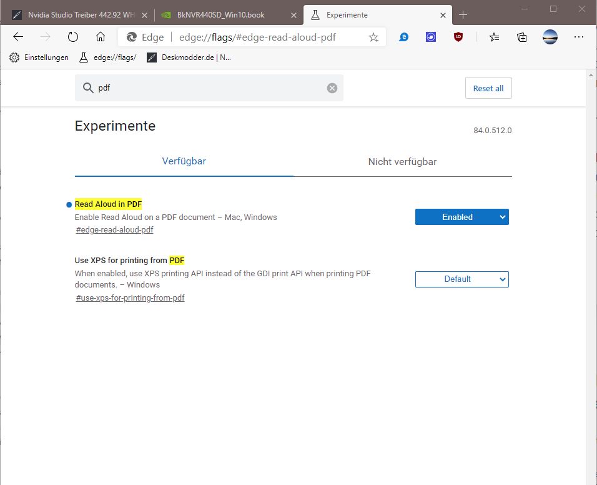The image size is (597, 485).
Task: Reload the page with refresh icon
Action: pos(72,37)
